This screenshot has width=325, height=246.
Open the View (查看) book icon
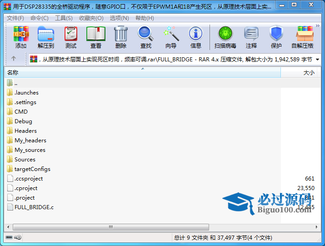click(96, 34)
